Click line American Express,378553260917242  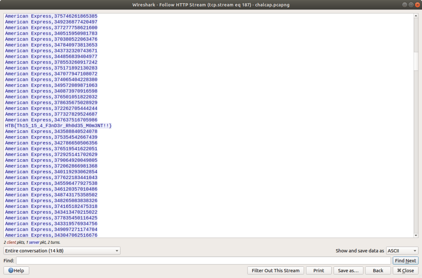51,62
